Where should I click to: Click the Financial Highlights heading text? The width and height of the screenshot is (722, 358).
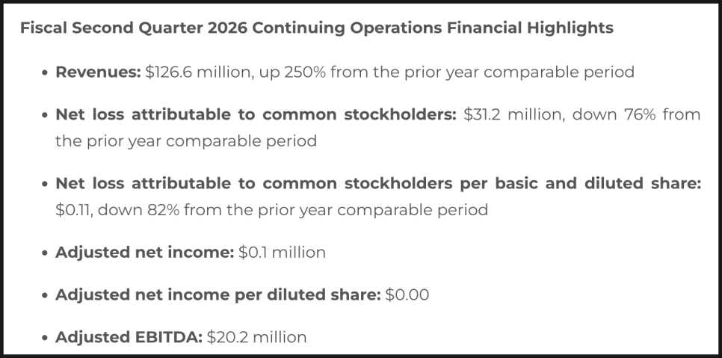tap(316, 28)
